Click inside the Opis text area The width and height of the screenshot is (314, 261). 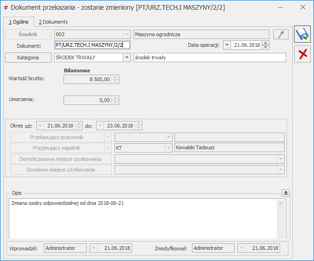tap(139, 218)
